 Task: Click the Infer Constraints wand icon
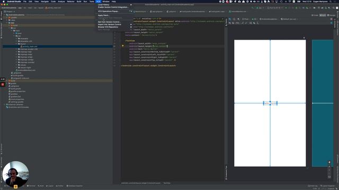pyautogui.click(x=246, y=23)
